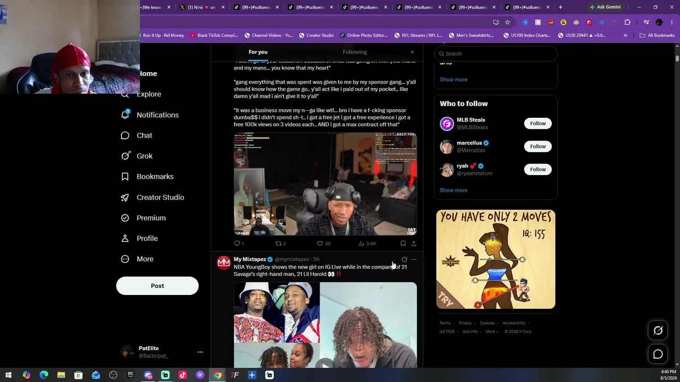Open the Channel Videos bookmark

[x=268, y=36]
